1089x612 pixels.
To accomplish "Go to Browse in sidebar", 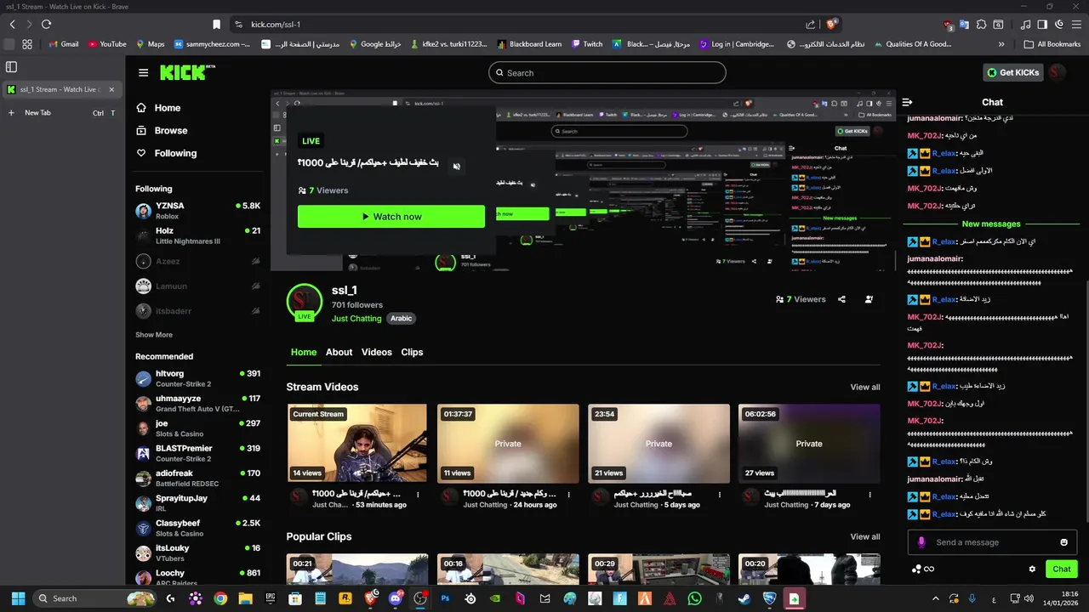I will (162, 131).
